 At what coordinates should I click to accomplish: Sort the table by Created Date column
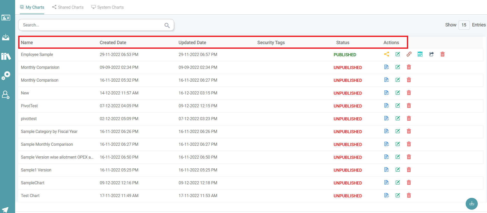point(113,43)
